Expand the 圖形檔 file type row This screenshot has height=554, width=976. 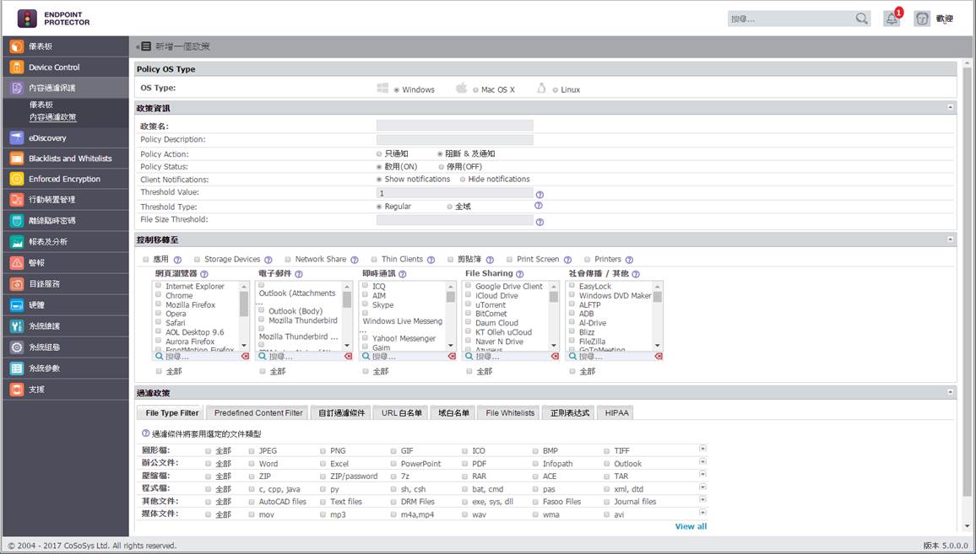pos(702,449)
